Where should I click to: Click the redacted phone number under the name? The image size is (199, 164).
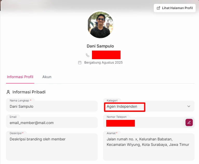106,55
